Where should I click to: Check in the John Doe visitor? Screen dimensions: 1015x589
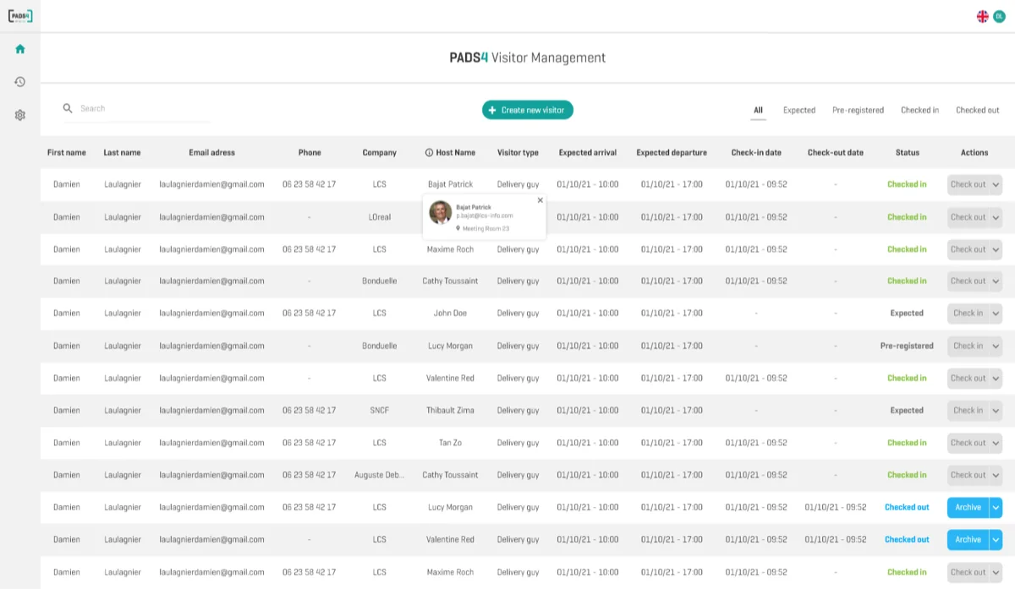[x=968, y=314]
